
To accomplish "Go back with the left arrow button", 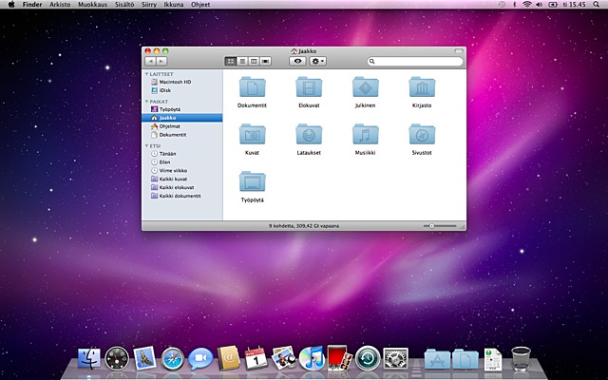I will pyautogui.click(x=150, y=61).
